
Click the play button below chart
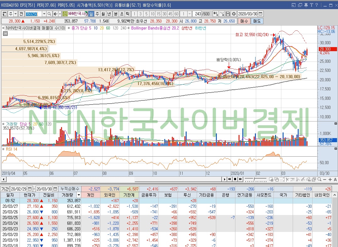coord(225,179)
